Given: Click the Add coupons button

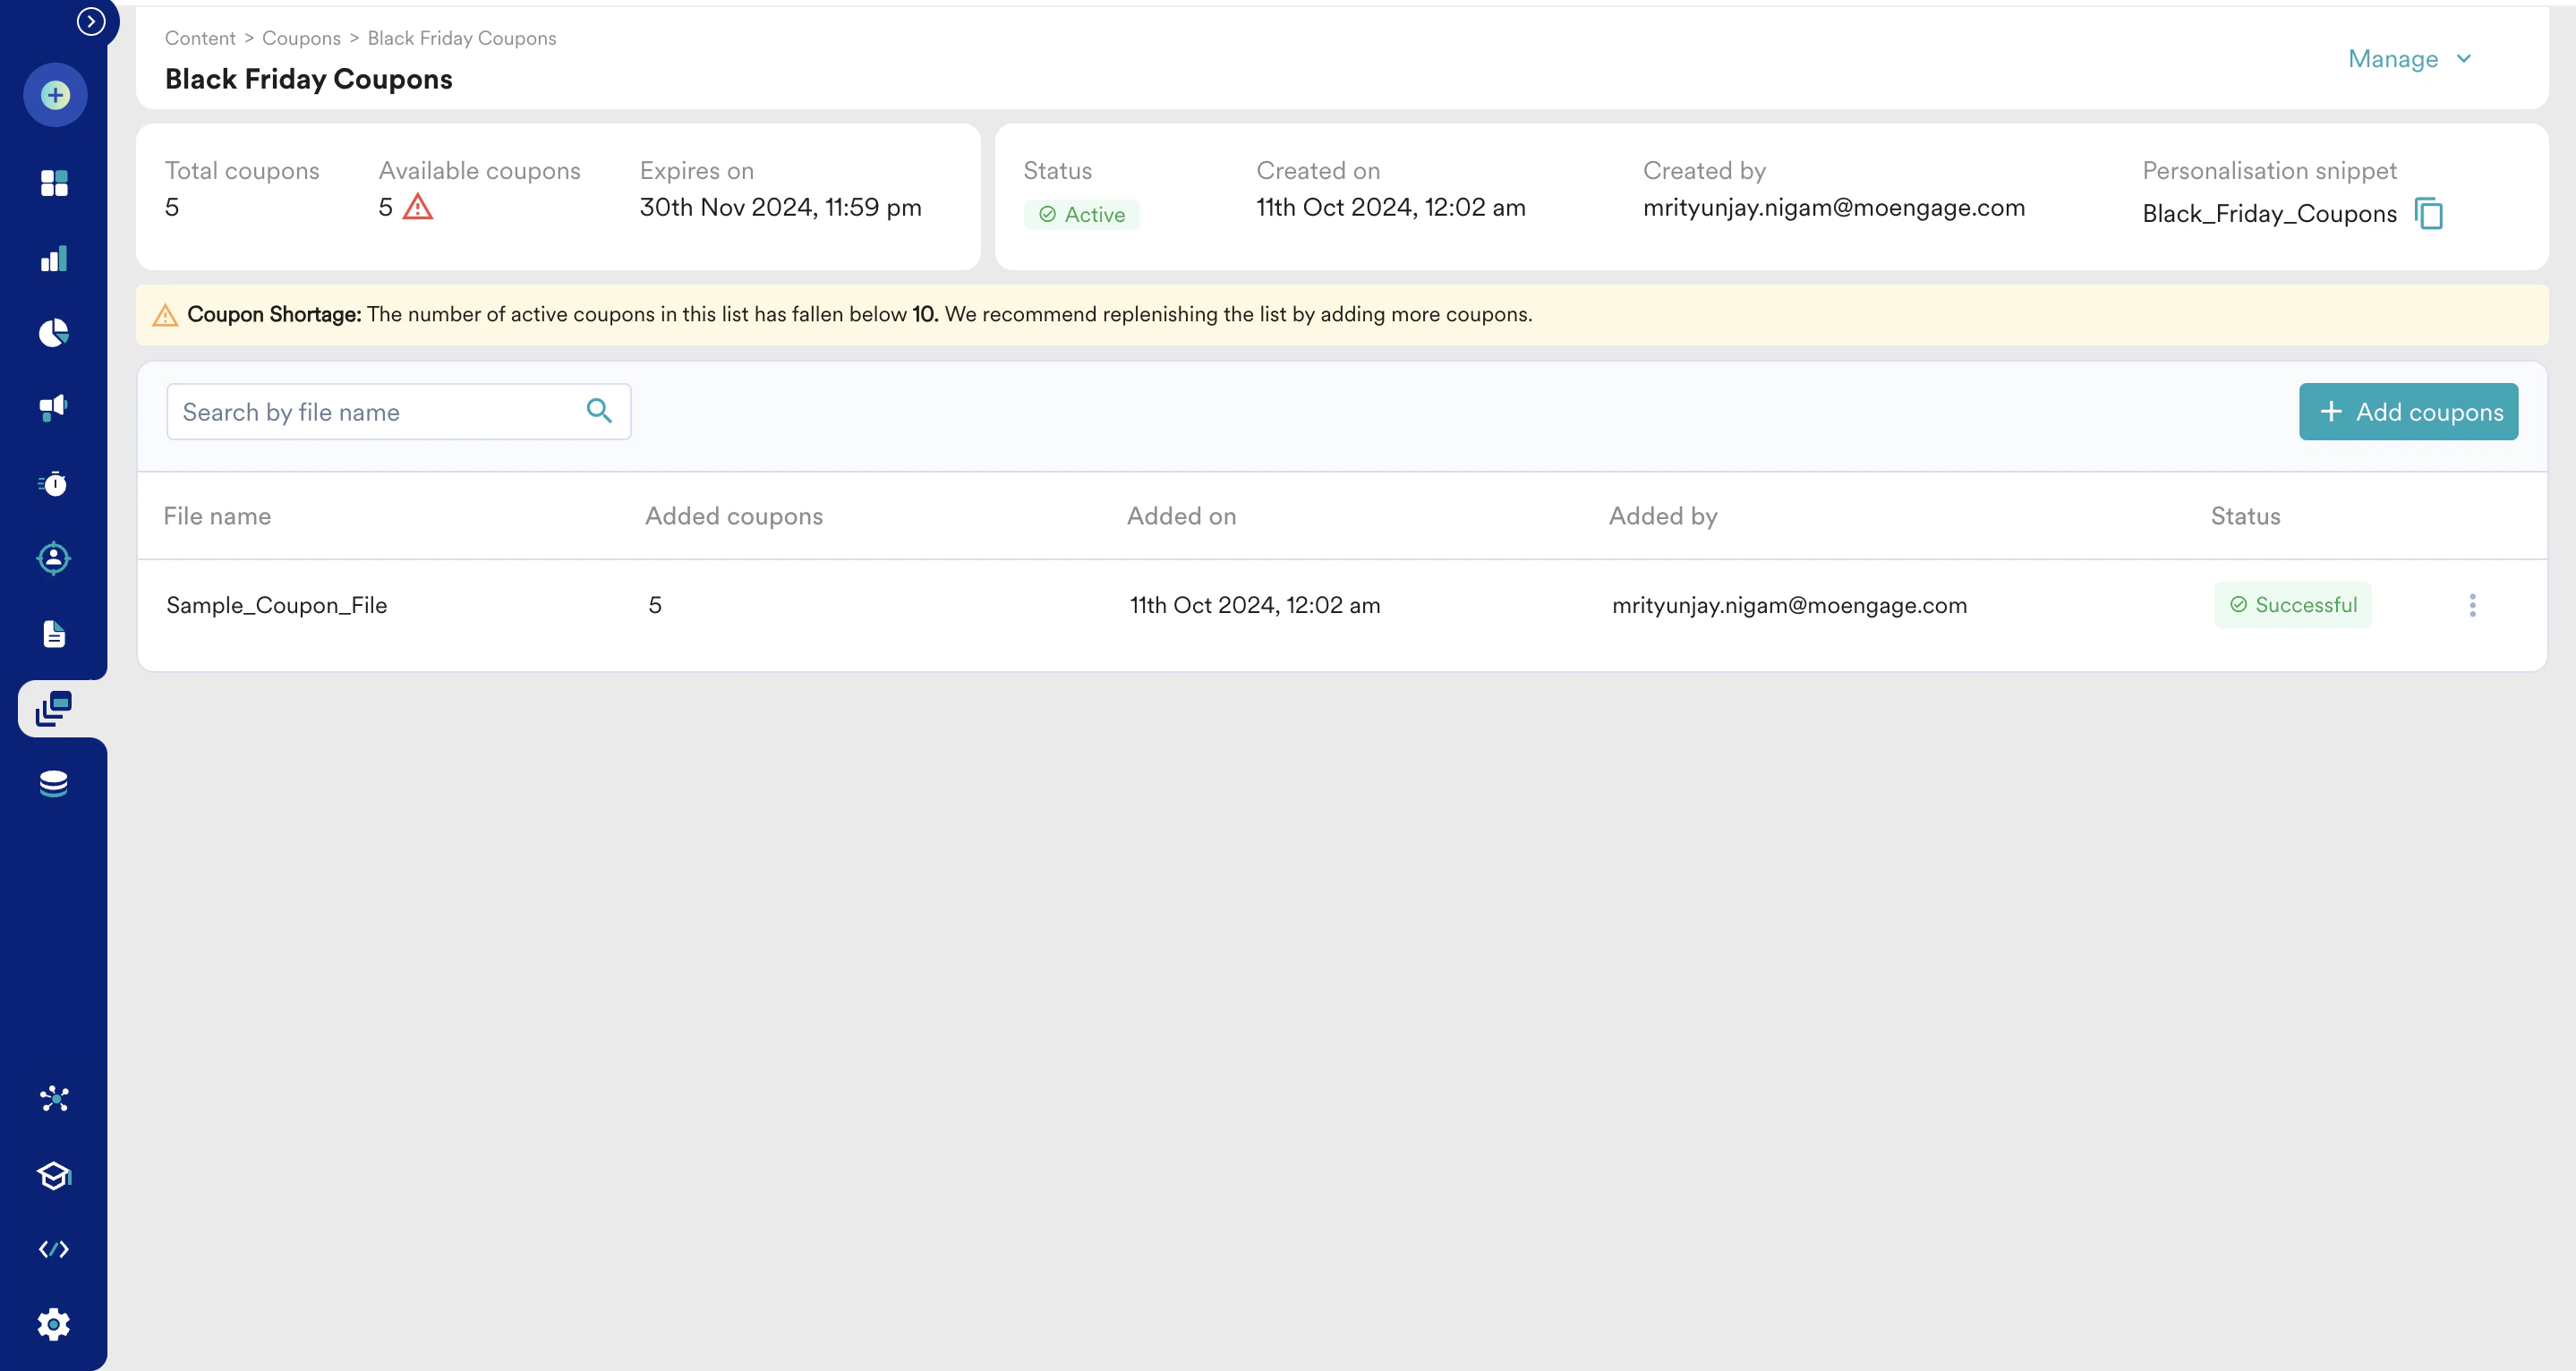Looking at the screenshot, I should (2408, 412).
